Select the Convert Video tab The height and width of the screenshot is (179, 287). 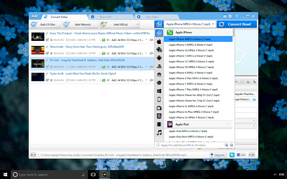(64, 17)
